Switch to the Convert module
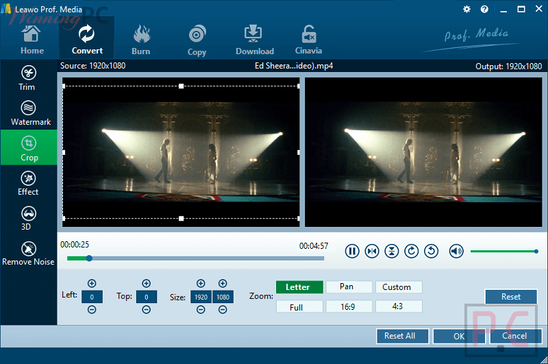This screenshot has height=364, width=548. [87, 39]
